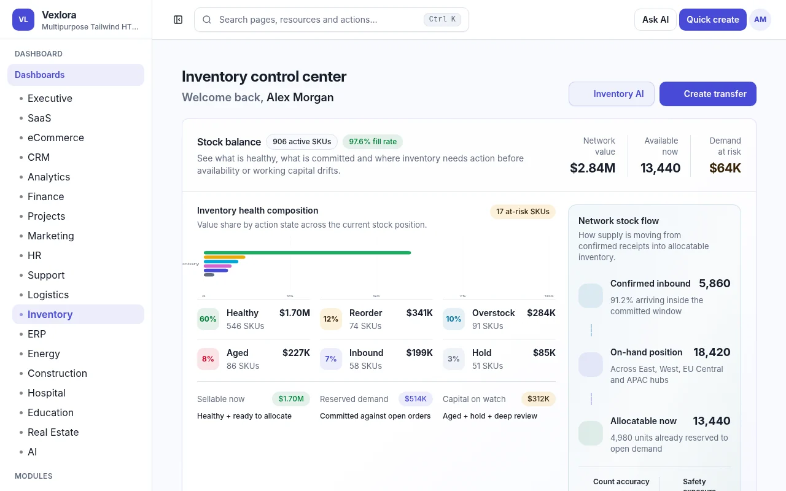Click the MODULES sidebar section label

[x=34, y=476]
